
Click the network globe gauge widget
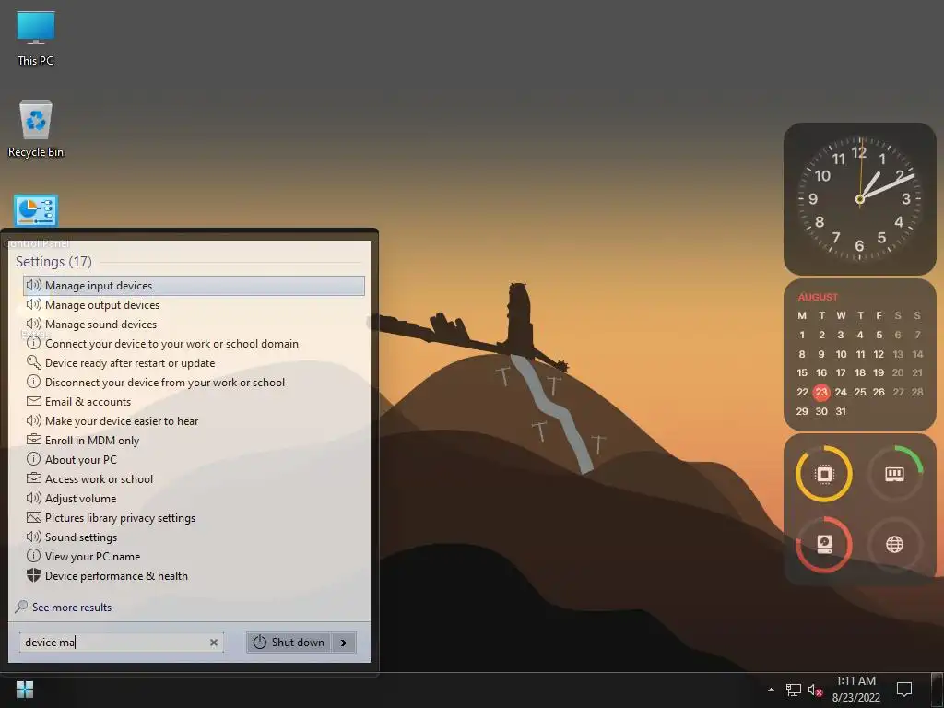pos(894,544)
